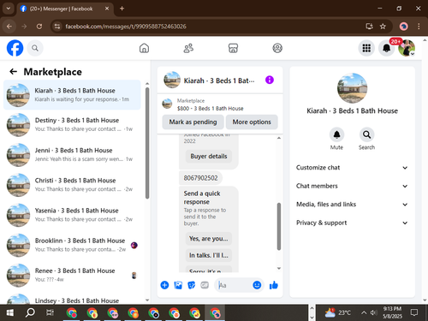Image resolution: width=428 pixels, height=321 pixels.
Task: Install app icon in address bar
Action: (370, 27)
